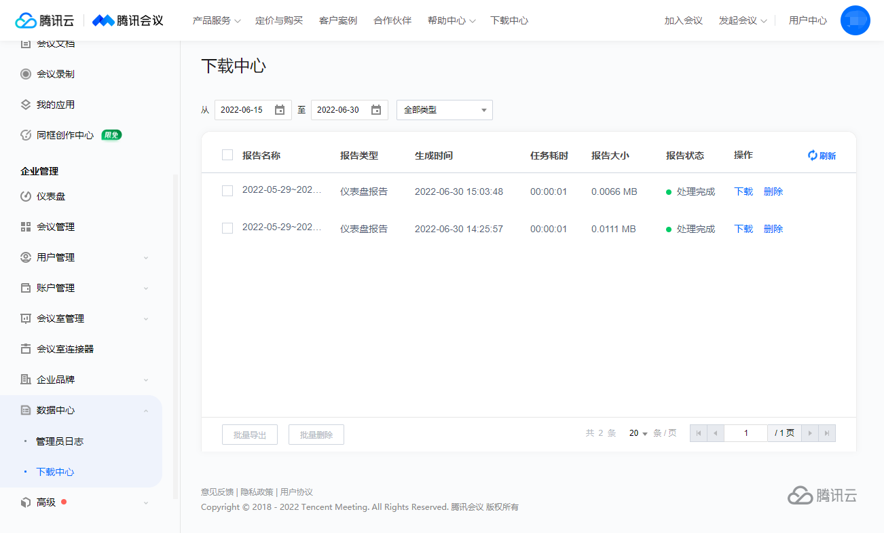The height and width of the screenshot is (533, 884).
Task: Select 管理员日志 in sidebar
Action: pos(60,441)
